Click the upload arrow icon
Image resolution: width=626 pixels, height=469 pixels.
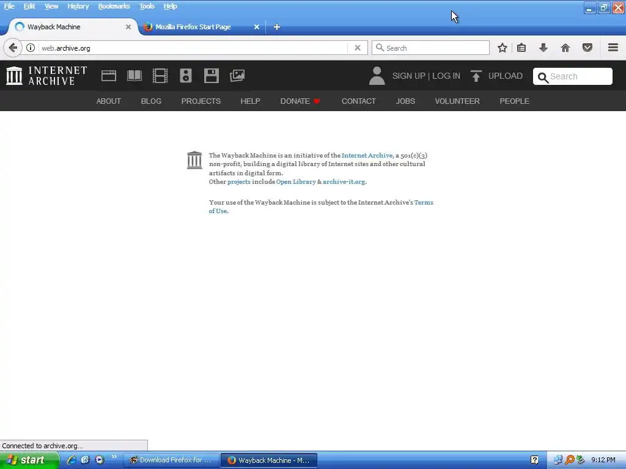click(x=476, y=76)
